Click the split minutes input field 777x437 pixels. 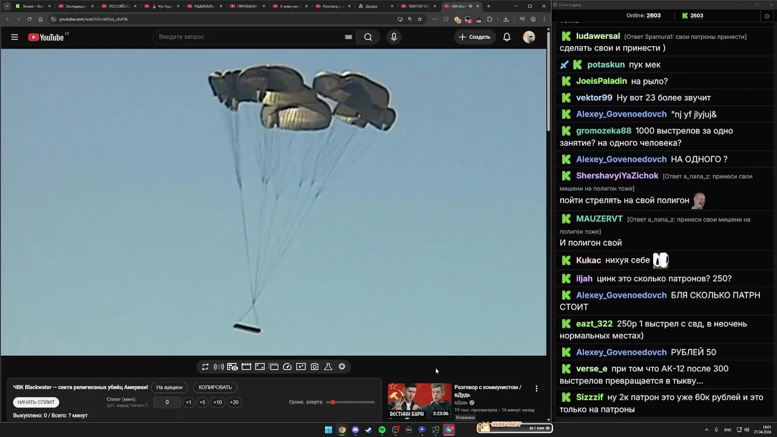tap(167, 402)
